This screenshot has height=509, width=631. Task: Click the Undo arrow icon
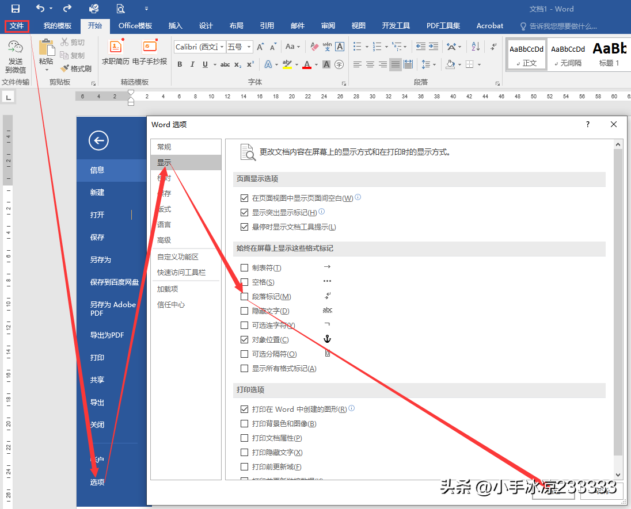(x=40, y=8)
